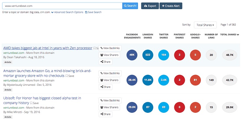
Task: Click the 15 links count bubble
Action: click(211, 107)
